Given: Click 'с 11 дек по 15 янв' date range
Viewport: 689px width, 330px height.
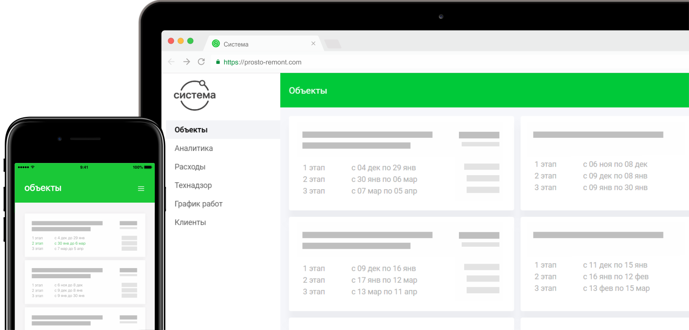Looking at the screenshot, I should point(615,265).
